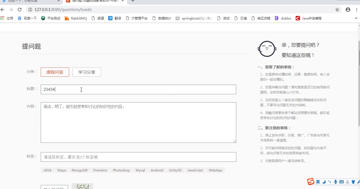Open the 活动 bookmark

(x=223, y=18)
